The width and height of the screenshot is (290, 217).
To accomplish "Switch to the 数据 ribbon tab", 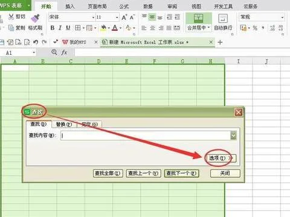I will click(148, 7).
